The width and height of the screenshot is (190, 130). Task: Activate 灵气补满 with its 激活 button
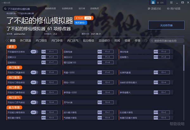coord(100,102)
